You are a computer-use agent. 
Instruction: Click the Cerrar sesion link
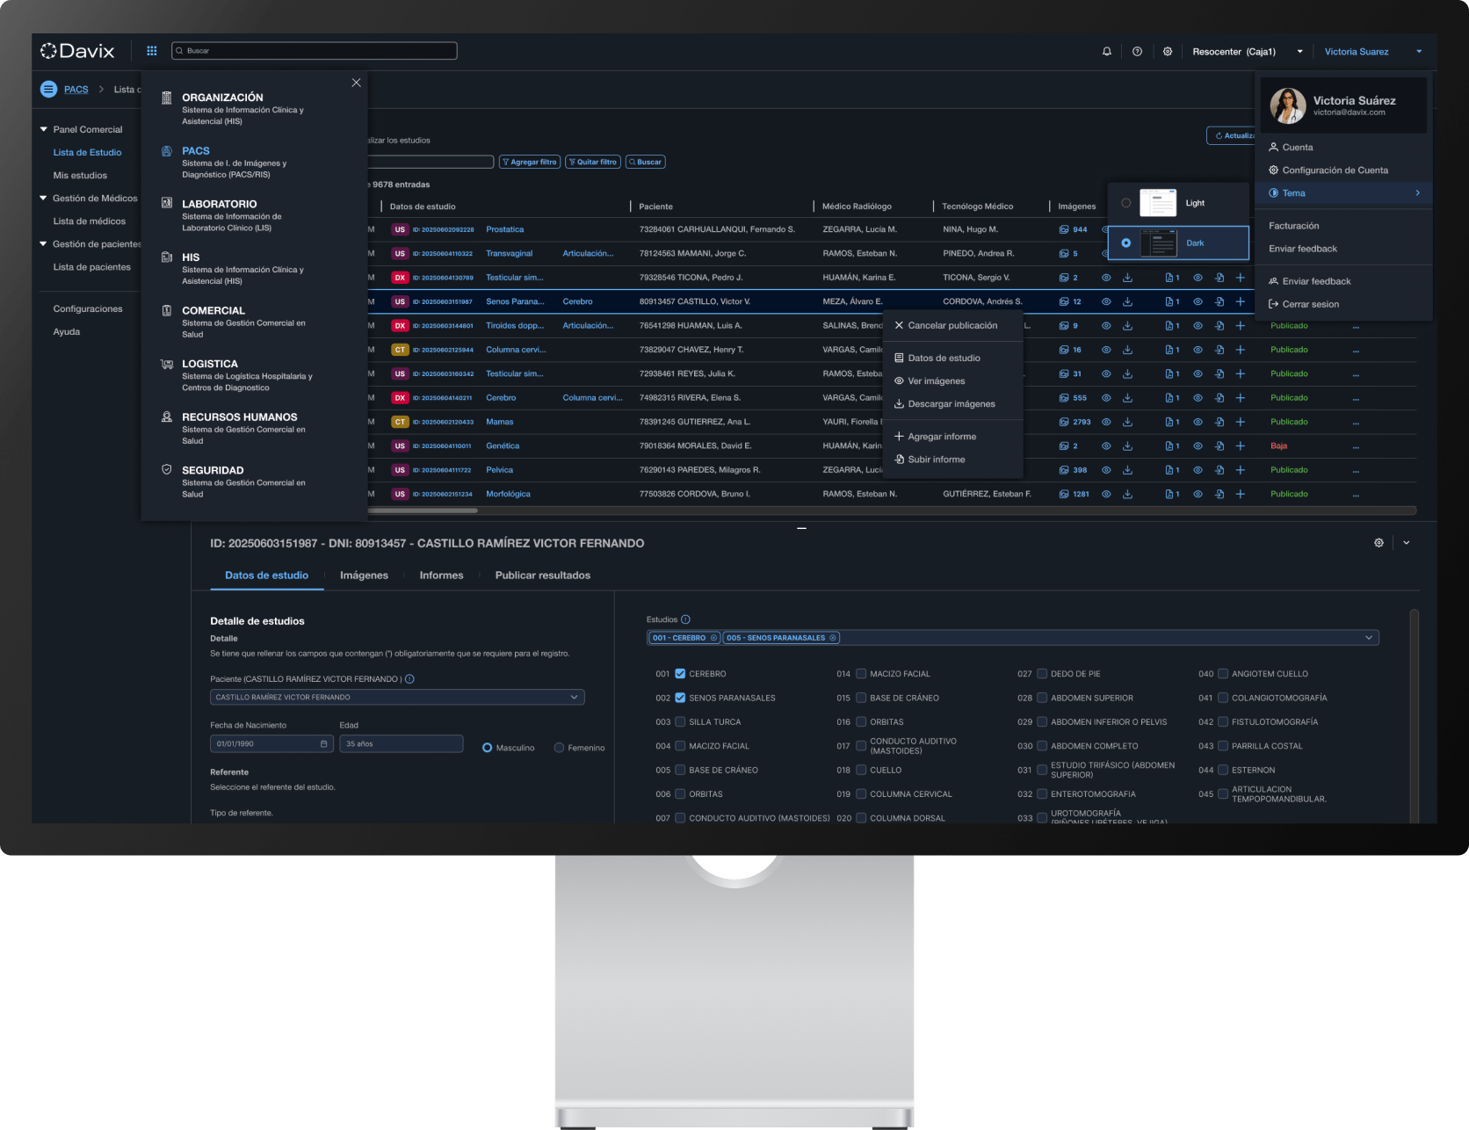[1309, 304]
